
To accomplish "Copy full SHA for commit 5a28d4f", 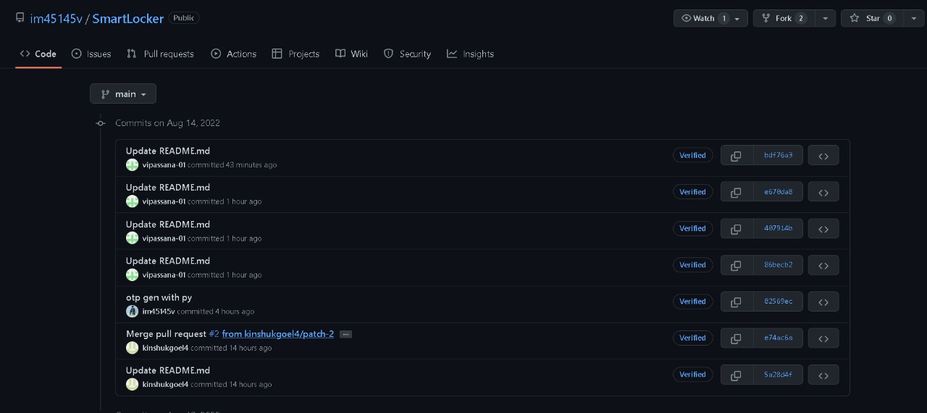I will tap(737, 375).
